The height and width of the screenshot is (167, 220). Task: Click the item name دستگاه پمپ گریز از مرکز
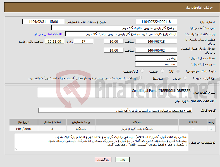(137, 129)
